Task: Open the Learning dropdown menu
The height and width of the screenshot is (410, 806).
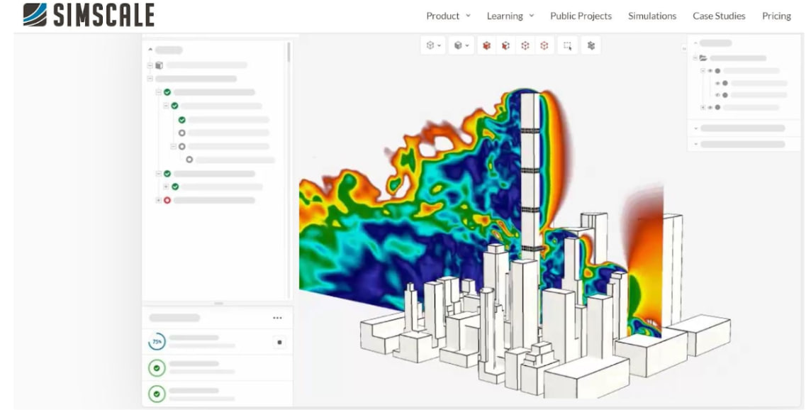Action: [x=510, y=16]
